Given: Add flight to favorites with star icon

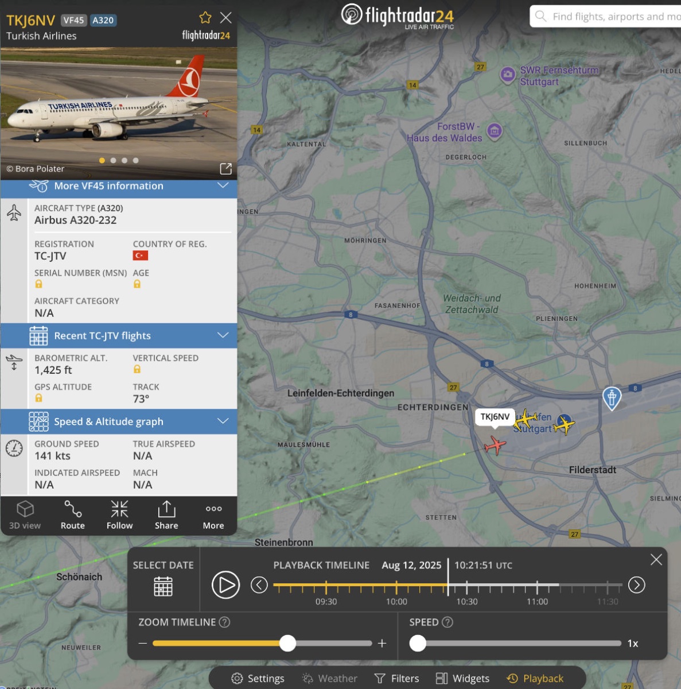Looking at the screenshot, I should click(205, 17).
